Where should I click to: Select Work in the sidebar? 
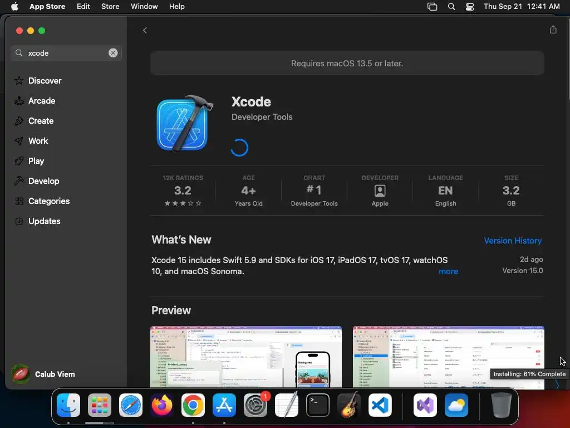[x=31, y=141]
